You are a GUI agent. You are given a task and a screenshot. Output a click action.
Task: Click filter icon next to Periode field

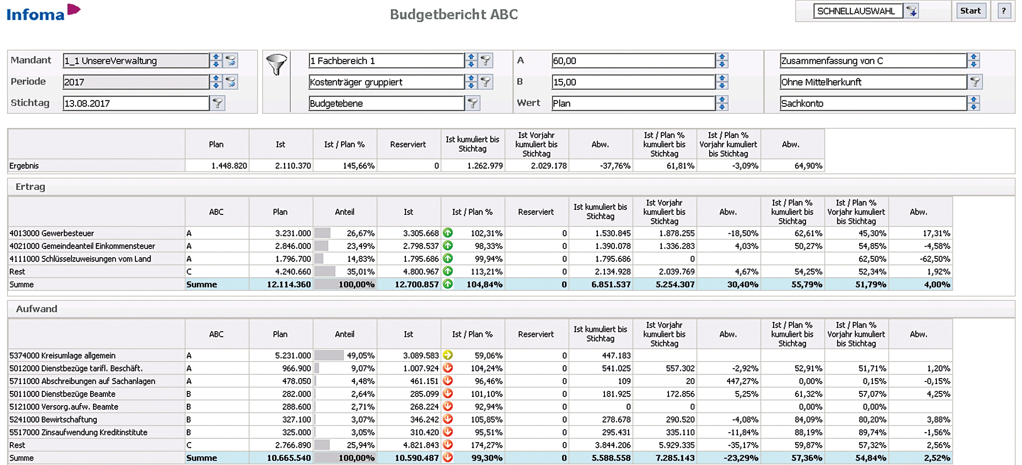point(231,82)
